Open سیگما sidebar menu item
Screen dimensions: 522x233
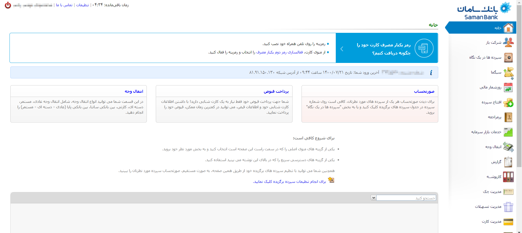click(496, 72)
